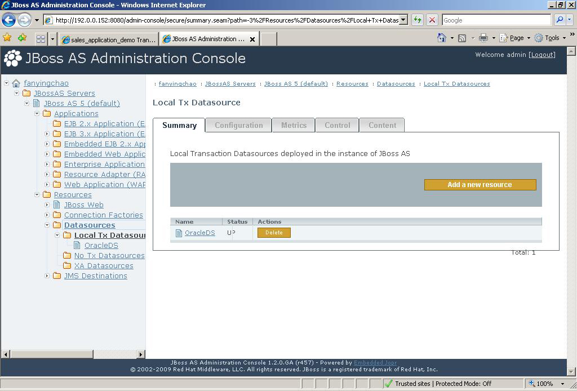This screenshot has height=391, width=577.
Task: Click the Print icon in toolbar
Action: [x=483, y=38]
